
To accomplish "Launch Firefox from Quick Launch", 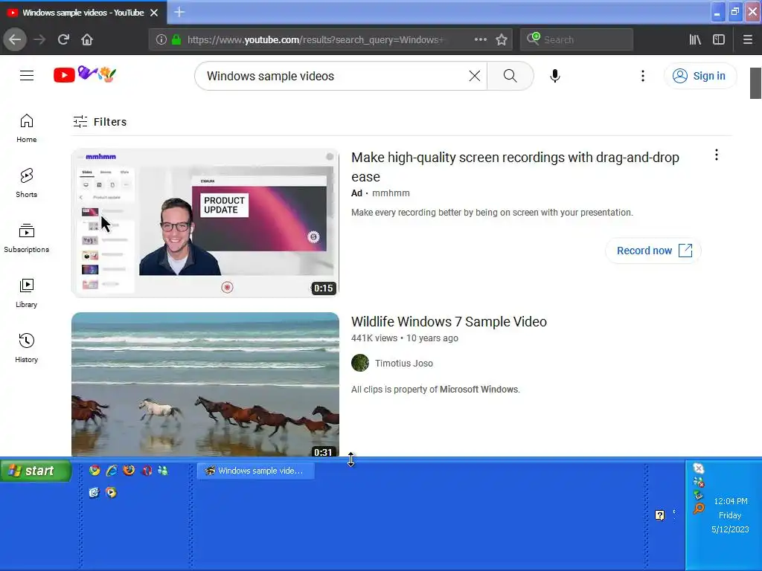I will point(129,470).
